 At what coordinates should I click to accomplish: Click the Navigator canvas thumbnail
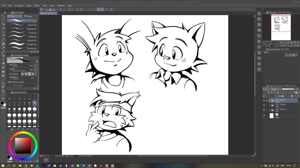(x=281, y=27)
